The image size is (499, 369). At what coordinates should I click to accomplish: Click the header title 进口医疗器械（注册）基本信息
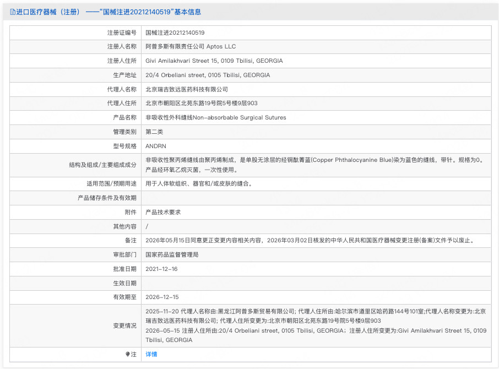(108, 12)
